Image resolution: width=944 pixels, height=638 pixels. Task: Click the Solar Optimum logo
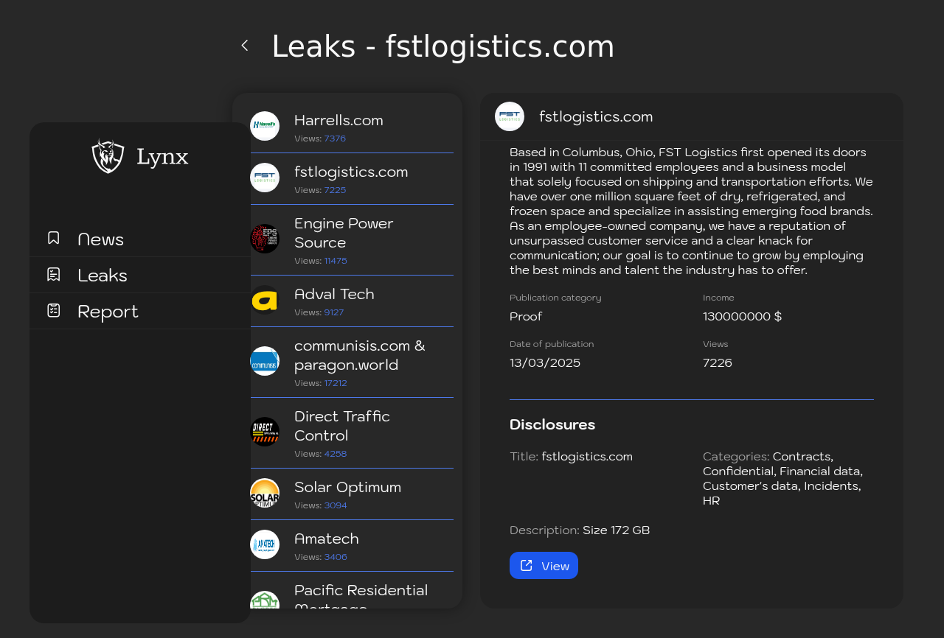(x=265, y=493)
